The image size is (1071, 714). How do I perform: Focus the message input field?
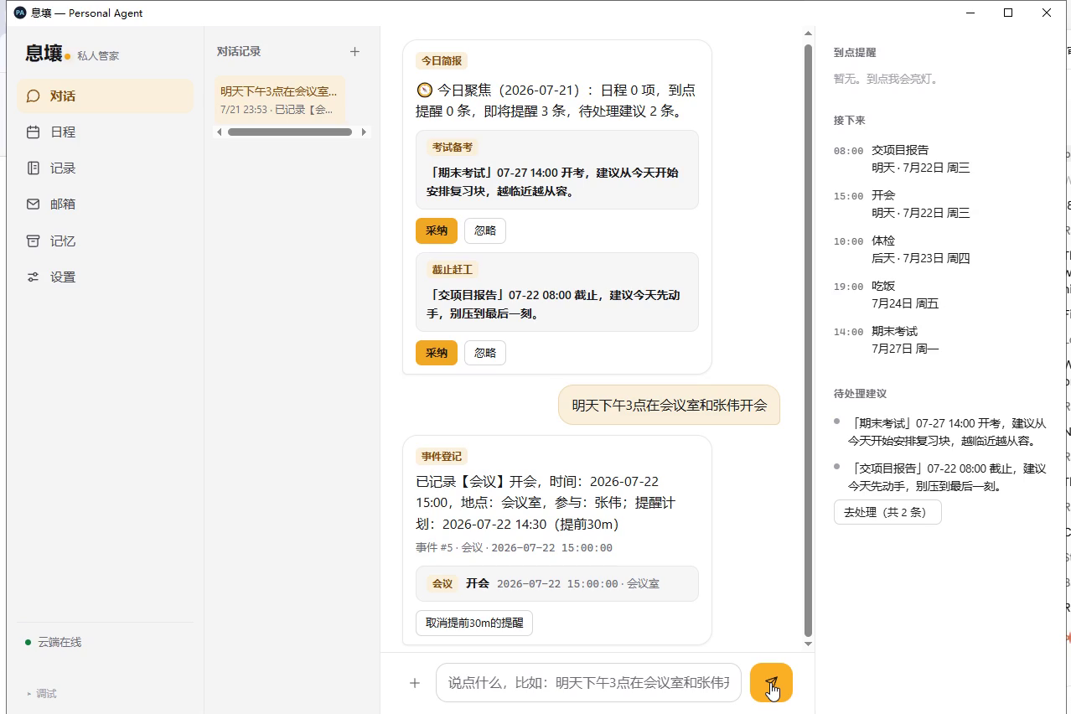(x=588, y=683)
